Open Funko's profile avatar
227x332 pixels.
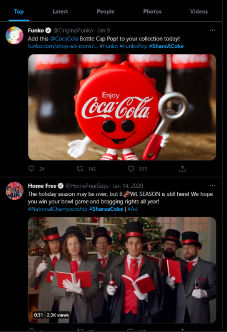click(x=14, y=36)
